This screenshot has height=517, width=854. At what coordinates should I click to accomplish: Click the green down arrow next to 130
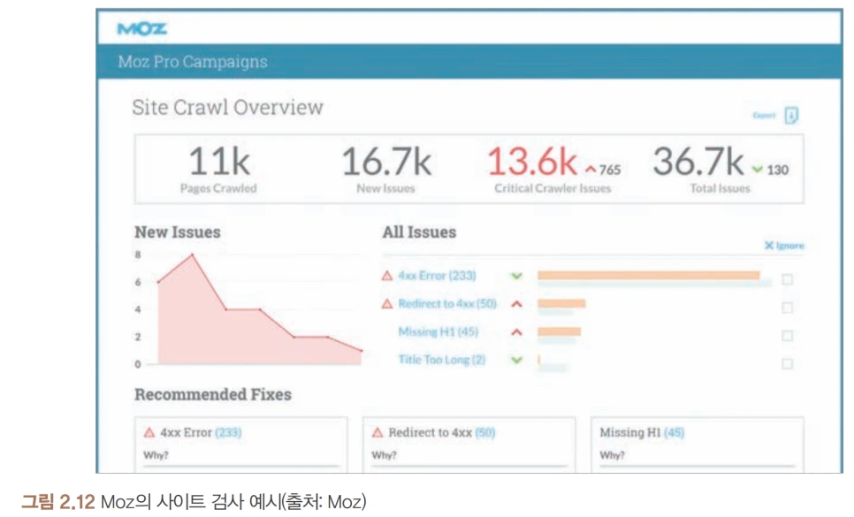[x=758, y=170]
